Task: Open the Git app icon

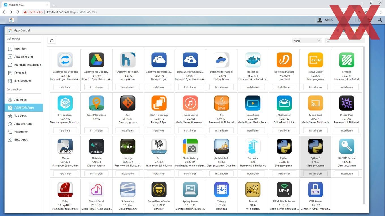Action: [x=128, y=103]
